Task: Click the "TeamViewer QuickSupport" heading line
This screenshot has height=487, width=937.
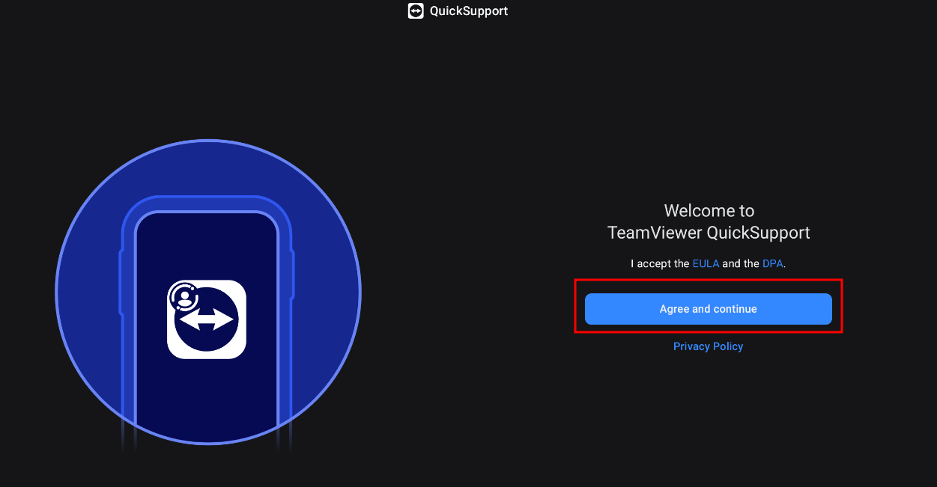Action: pos(709,233)
